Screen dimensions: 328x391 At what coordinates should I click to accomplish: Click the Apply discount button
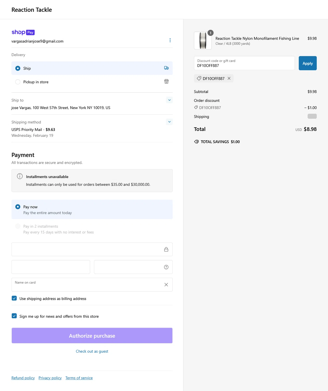click(308, 63)
